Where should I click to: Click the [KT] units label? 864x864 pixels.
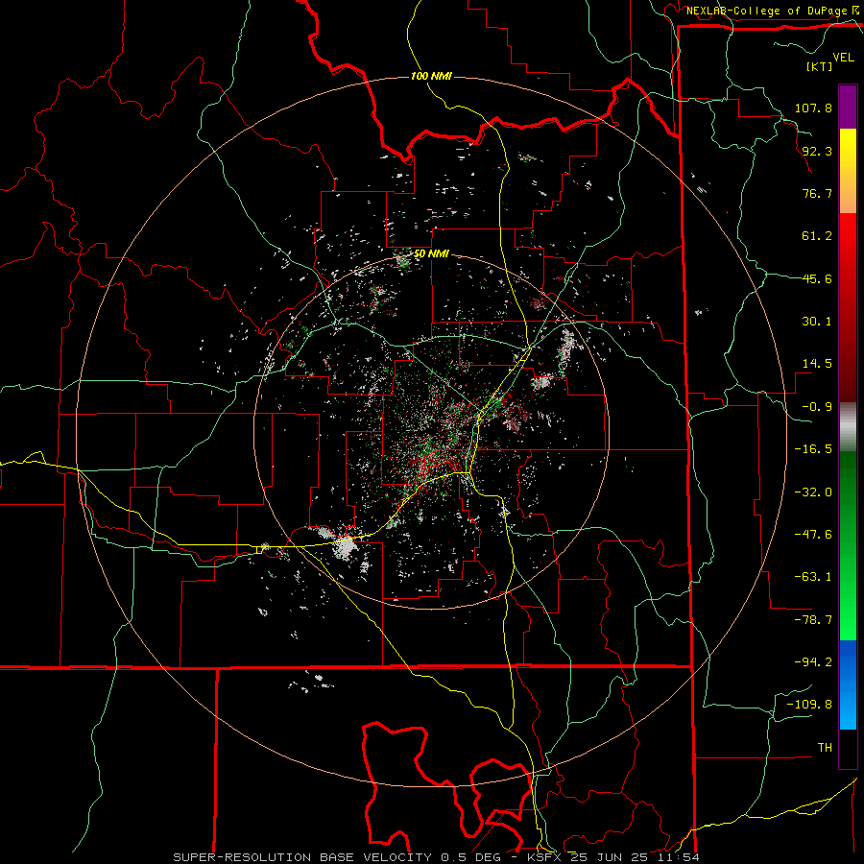tap(820, 66)
